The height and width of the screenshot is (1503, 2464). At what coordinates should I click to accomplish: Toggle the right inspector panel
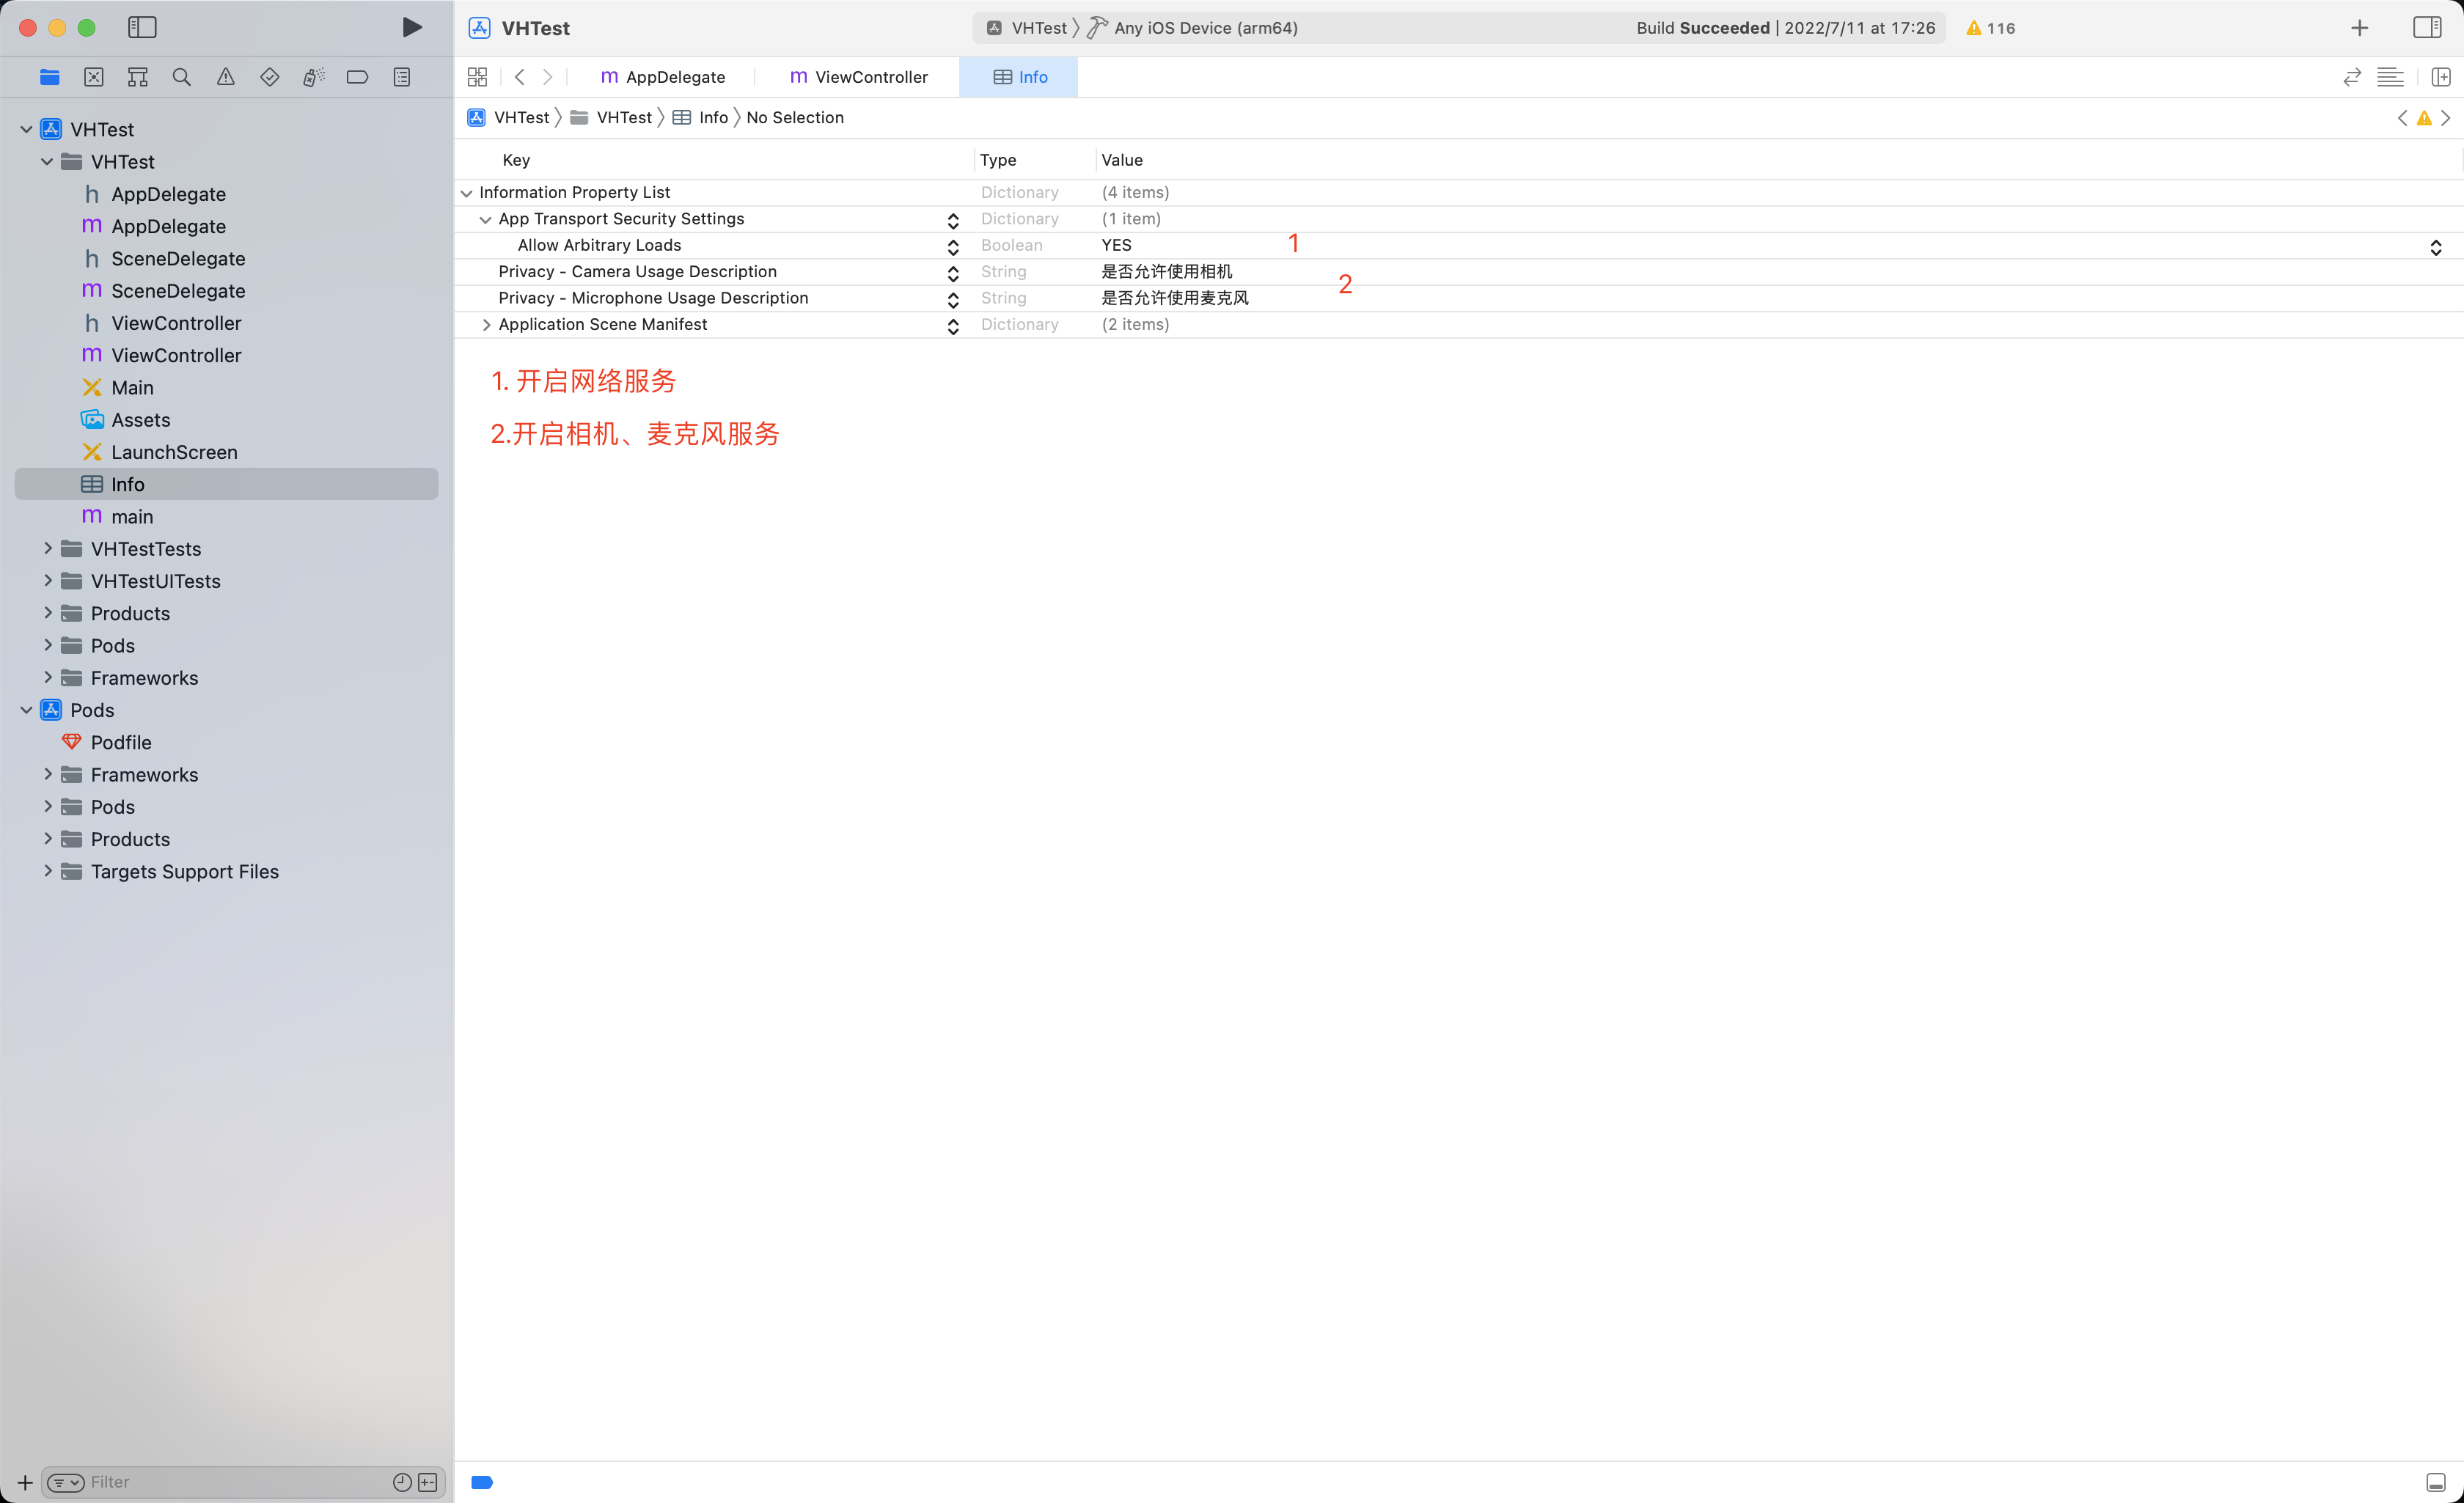tap(2426, 27)
